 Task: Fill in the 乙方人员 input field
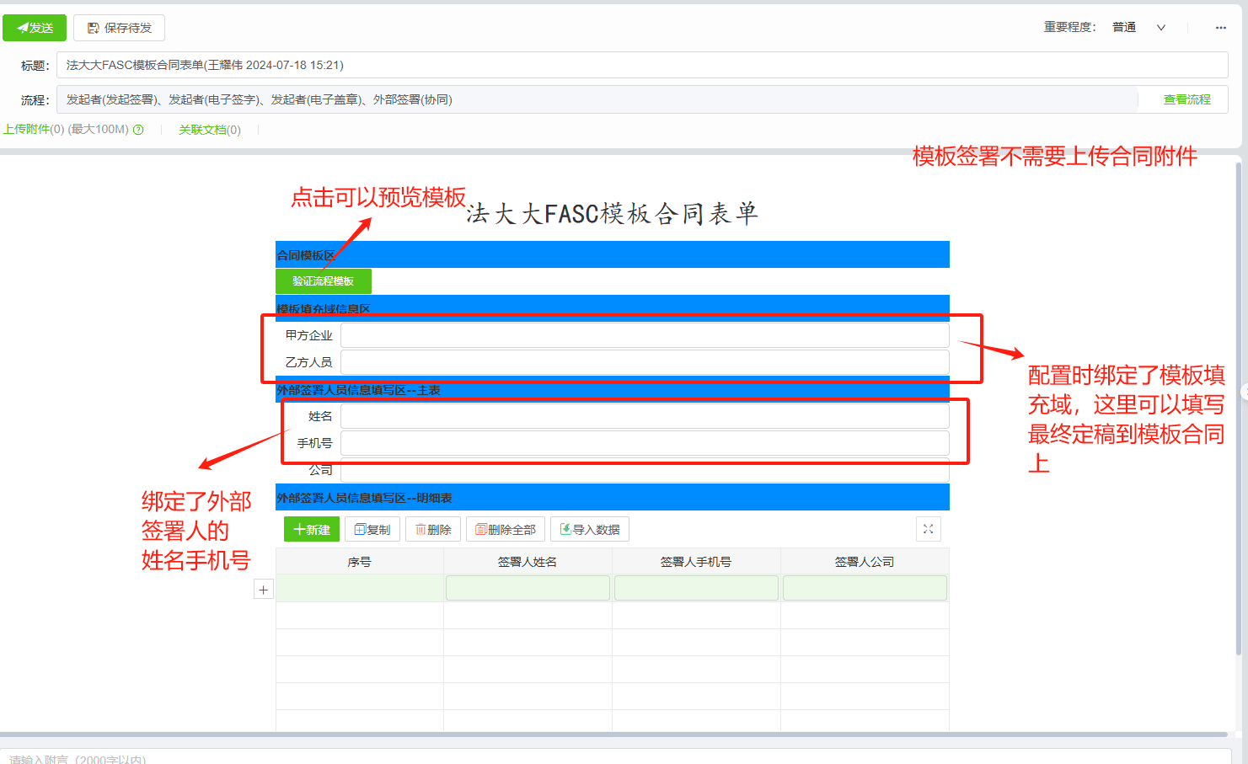(645, 362)
